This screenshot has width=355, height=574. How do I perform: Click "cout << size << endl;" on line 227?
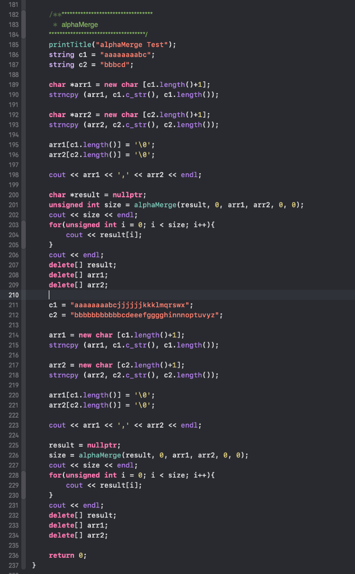94,465
